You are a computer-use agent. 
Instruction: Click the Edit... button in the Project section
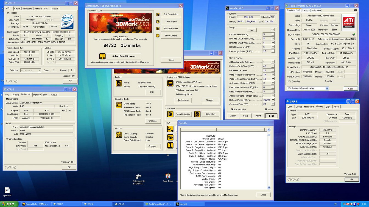tap(153, 92)
